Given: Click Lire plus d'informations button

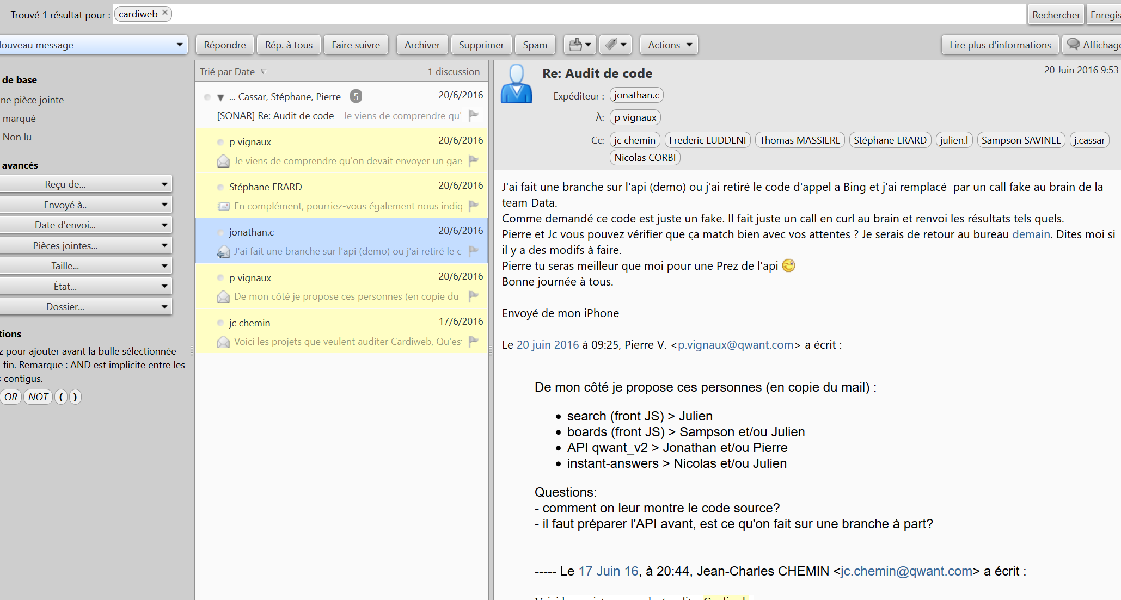Looking at the screenshot, I should coord(1000,45).
